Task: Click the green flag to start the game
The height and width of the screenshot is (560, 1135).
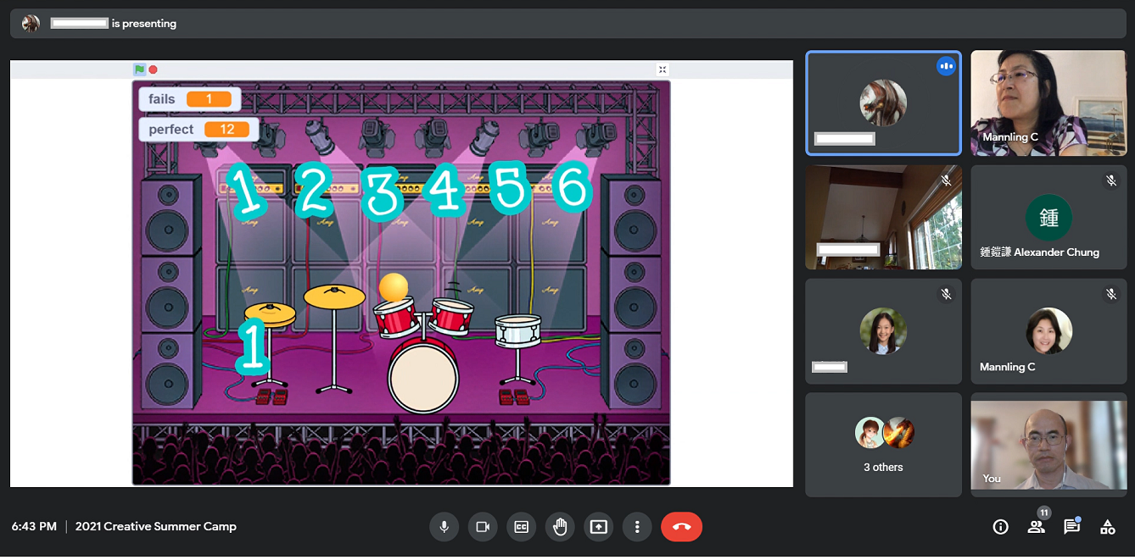Action: point(139,69)
